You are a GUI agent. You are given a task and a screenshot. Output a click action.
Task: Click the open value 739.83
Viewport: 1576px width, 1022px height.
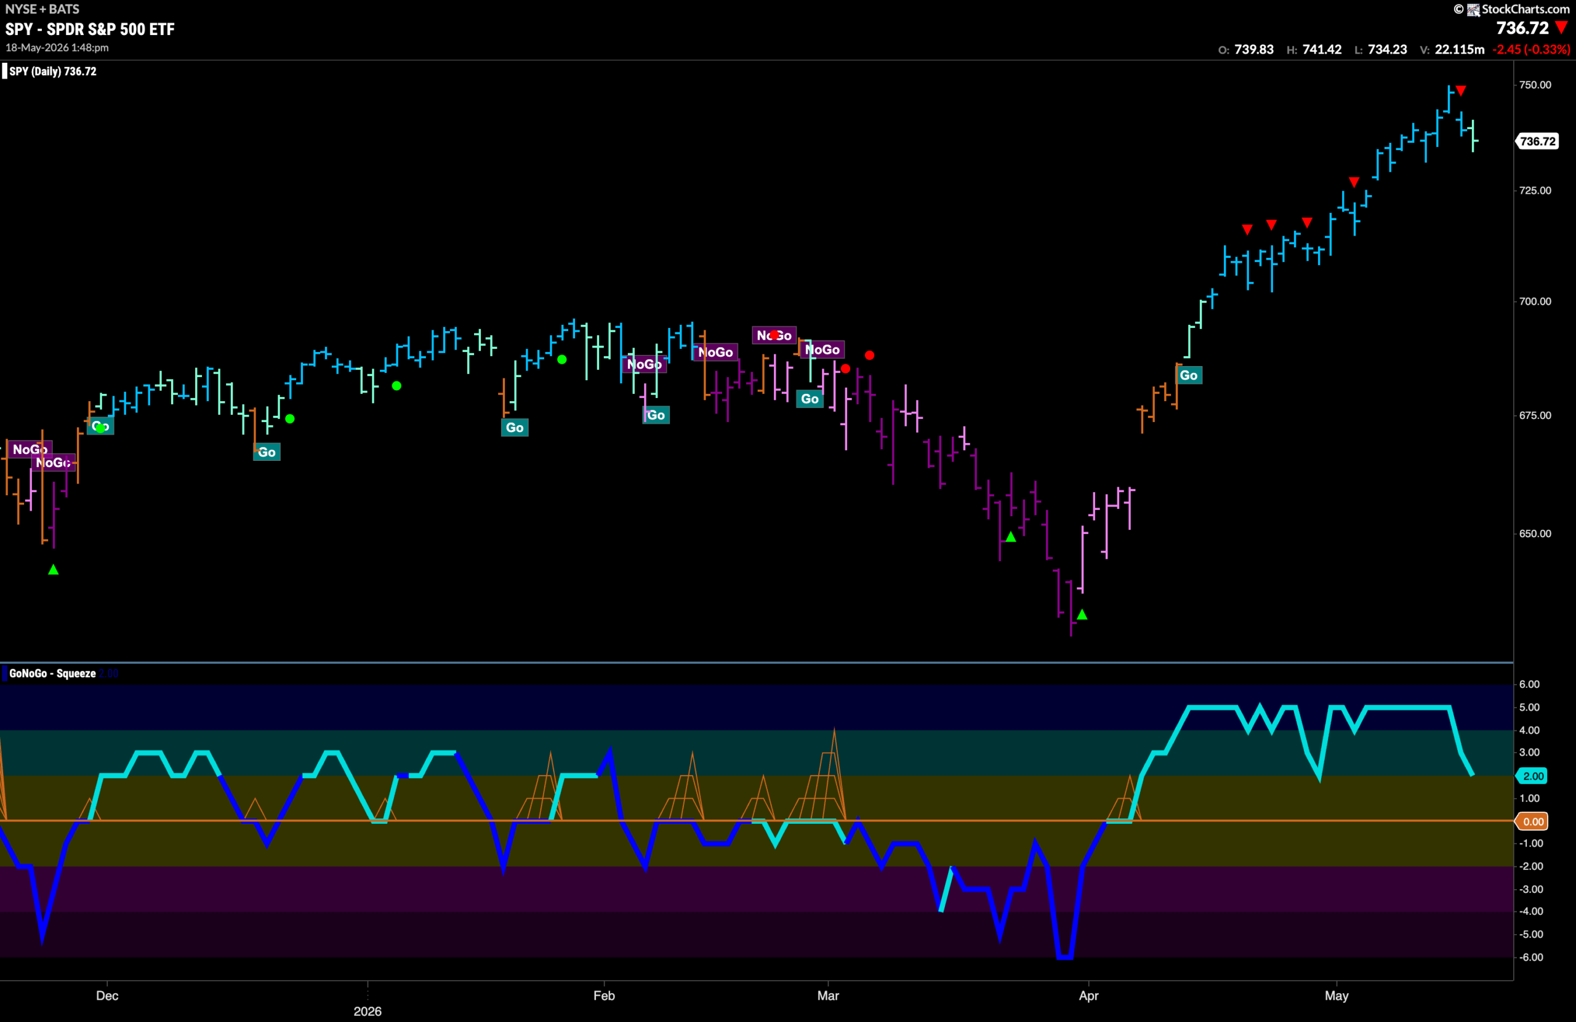[x=1254, y=50]
